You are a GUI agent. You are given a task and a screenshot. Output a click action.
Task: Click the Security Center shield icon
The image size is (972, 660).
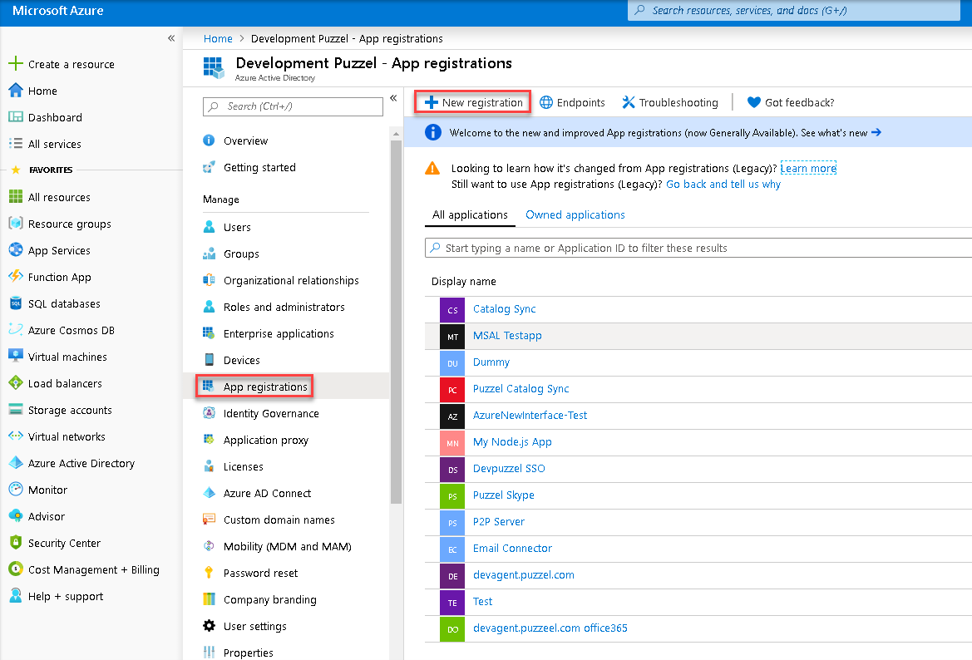[x=15, y=543]
